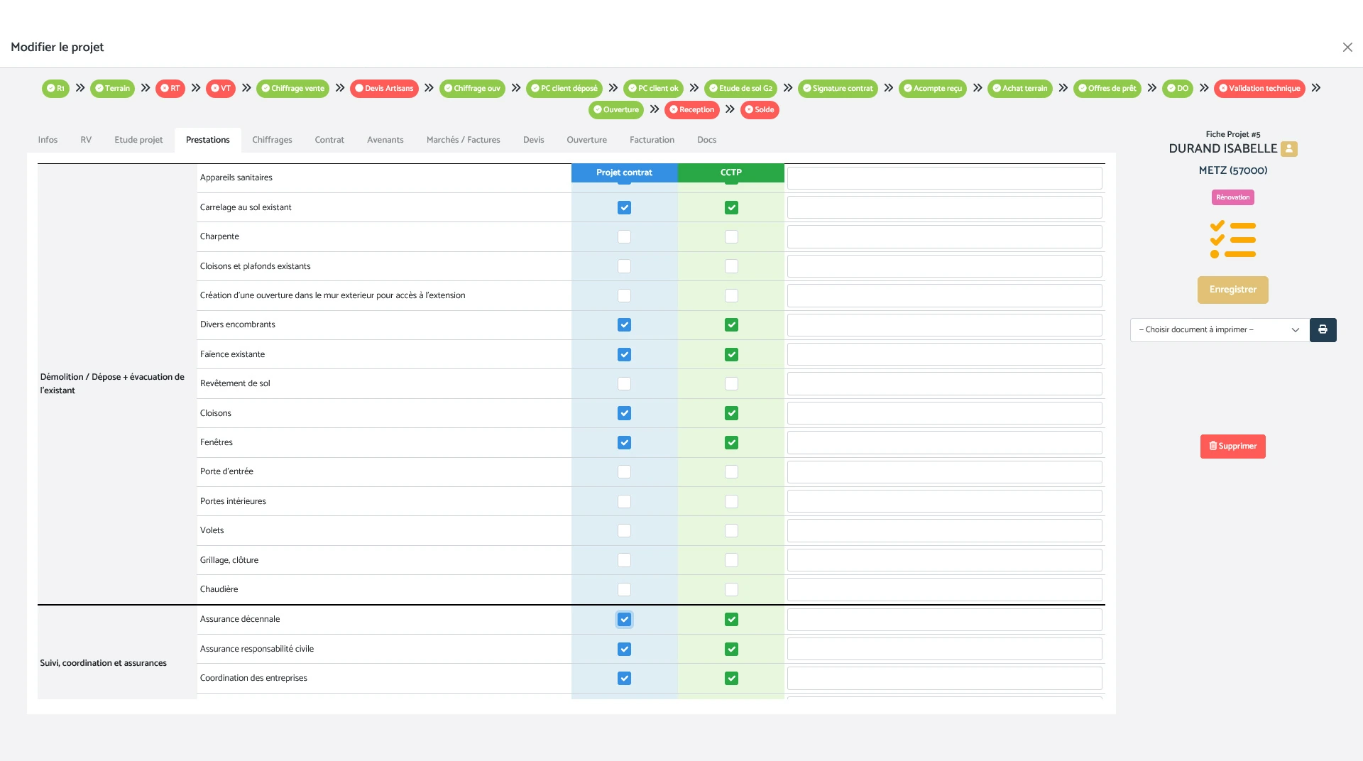The image size is (1363, 761).
Task: Switch to the Chiffrages tab
Action: point(272,140)
